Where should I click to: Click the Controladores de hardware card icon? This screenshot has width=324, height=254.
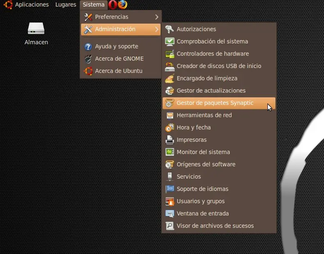pyautogui.click(x=170, y=54)
